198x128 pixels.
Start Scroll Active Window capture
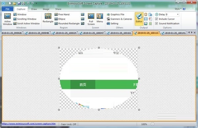click(26, 24)
